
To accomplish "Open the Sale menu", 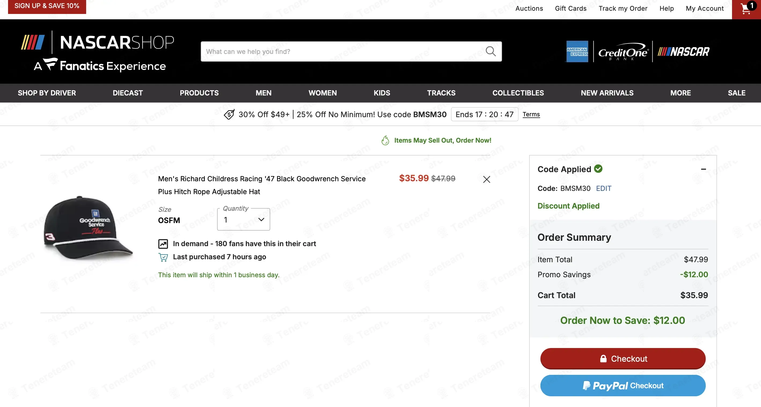I will click(x=737, y=93).
